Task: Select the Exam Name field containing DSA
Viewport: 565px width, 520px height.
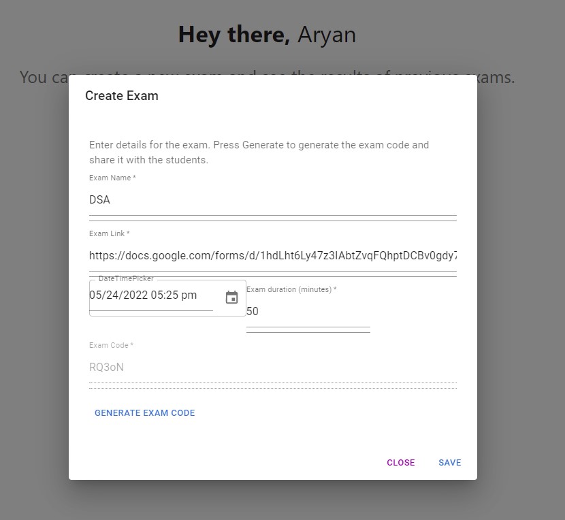Action: pos(204,199)
